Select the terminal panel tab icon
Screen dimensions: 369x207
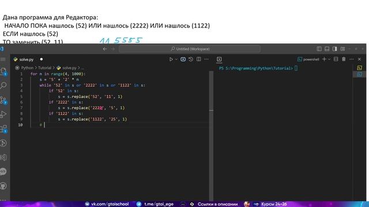(x=219, y=59)
